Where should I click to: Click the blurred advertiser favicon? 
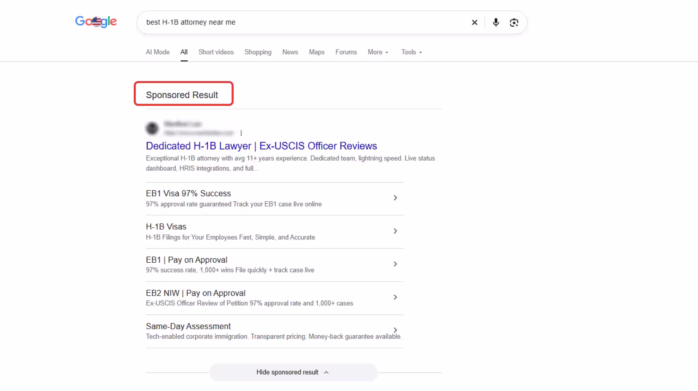tap(152, 128)
